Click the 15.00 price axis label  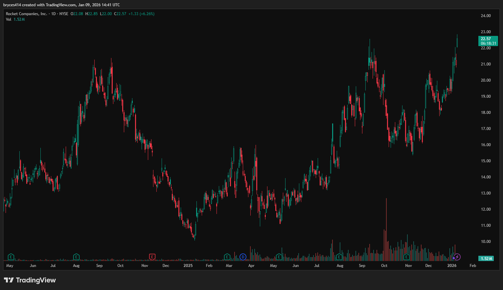(486, 161)
